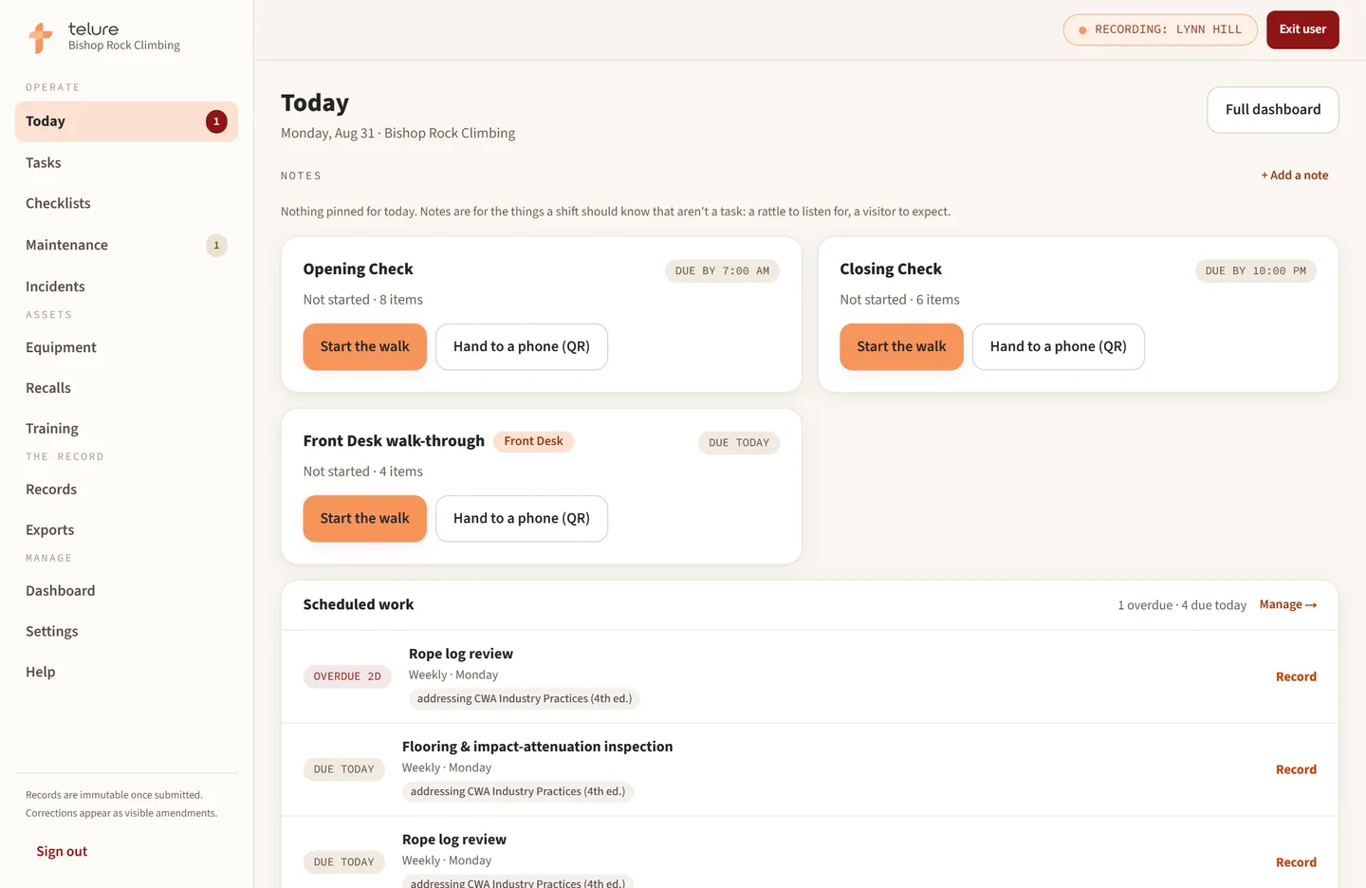Start the walk for Closing Check
The width and height of the screenshot is (1366, 888).
[x=901, y=347]
